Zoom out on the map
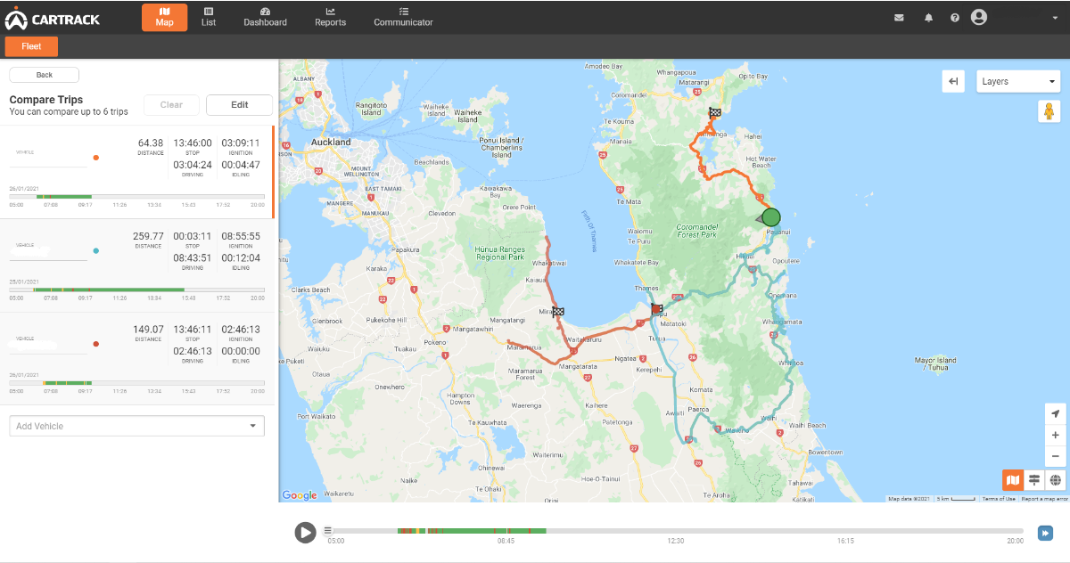The width and height of the screenshot is (1070, 563). pyautogui.click(x=1056, y=456)
